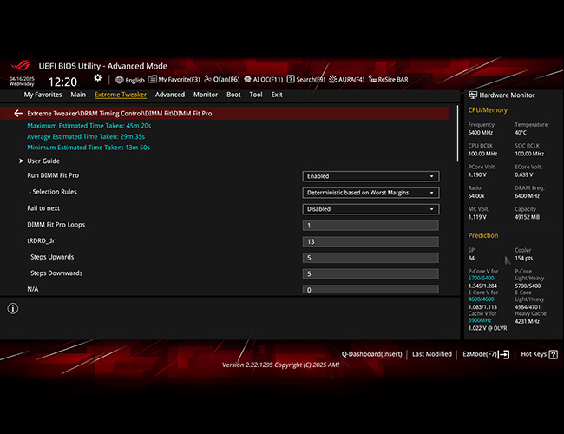Go to the Boot tab
The image size is (564, 434).
click(x=233, y=95)
